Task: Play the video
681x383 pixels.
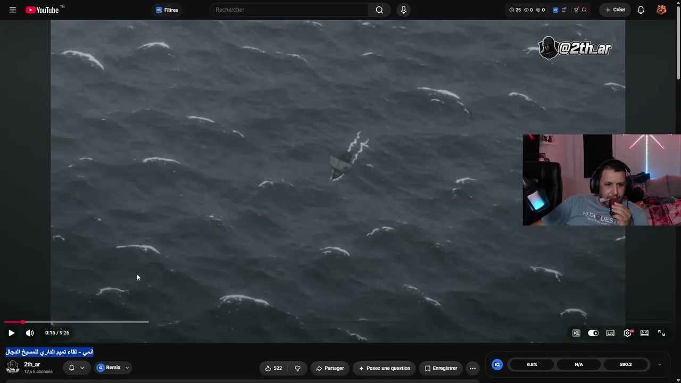Action: coord(11,333)
